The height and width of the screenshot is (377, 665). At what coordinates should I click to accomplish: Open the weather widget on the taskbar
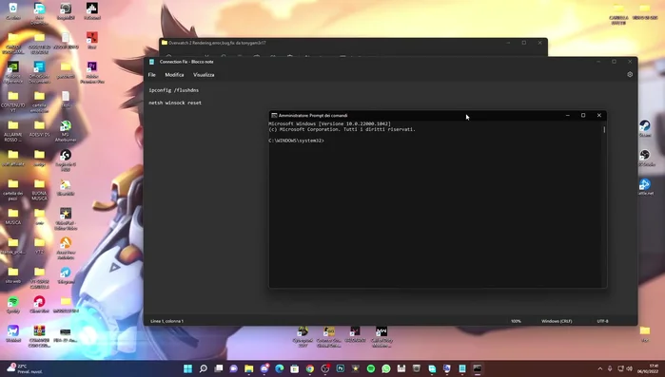[x=25, y=368]
